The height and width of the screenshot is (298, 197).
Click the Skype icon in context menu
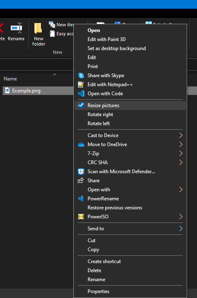[81, 76]
